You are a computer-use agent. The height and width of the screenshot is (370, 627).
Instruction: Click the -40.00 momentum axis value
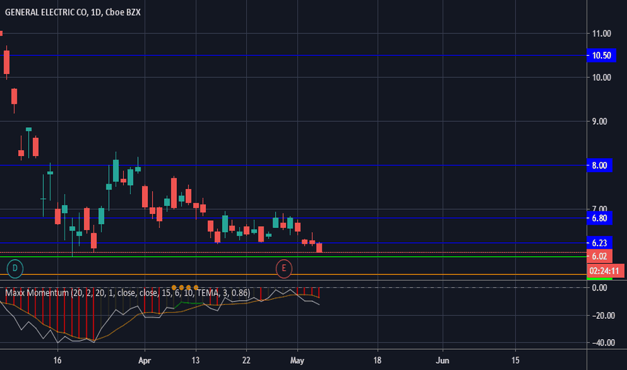pos(603,343)
